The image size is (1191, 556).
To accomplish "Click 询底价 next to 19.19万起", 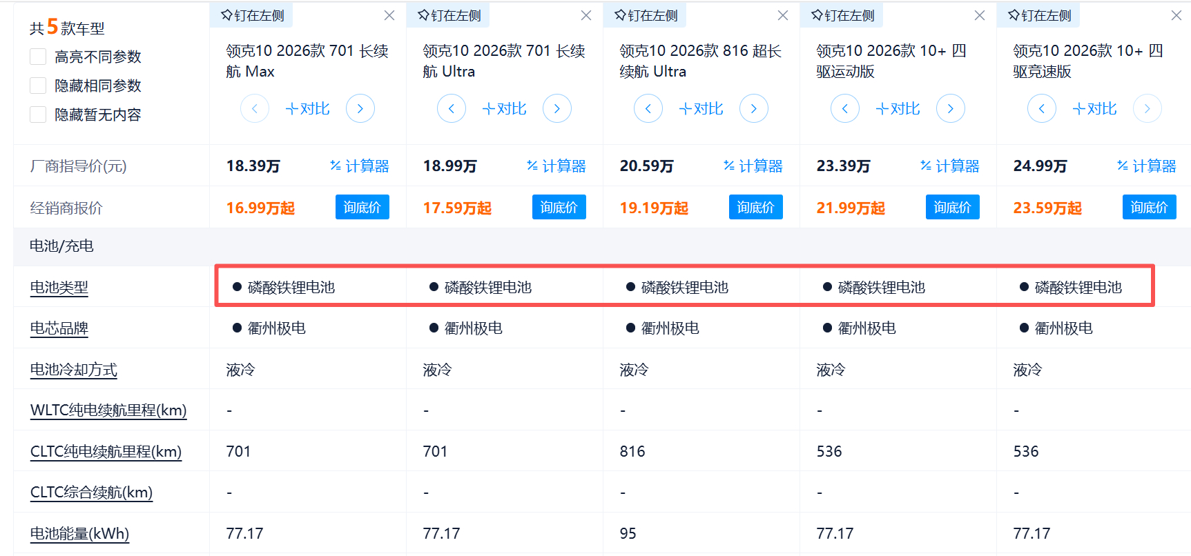I will [x=756, y=207].
